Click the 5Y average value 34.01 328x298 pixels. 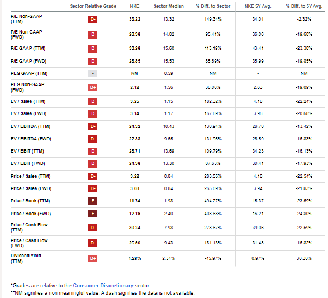(x=258, y=19)
